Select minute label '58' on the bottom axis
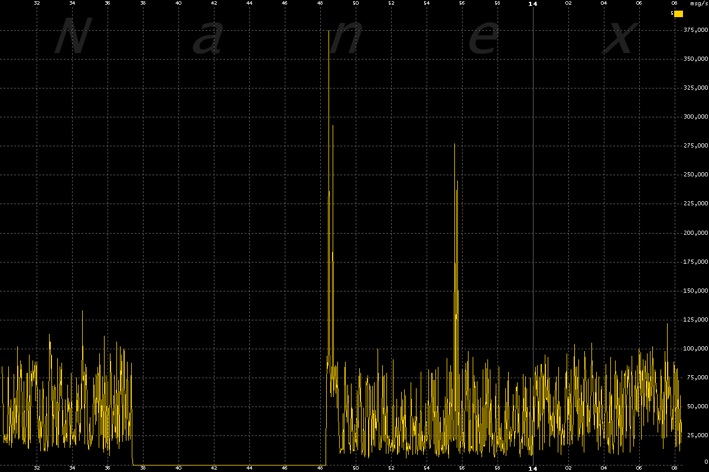Image resolution: width=709 pixels, height=472 pixels. click(497, 468)
